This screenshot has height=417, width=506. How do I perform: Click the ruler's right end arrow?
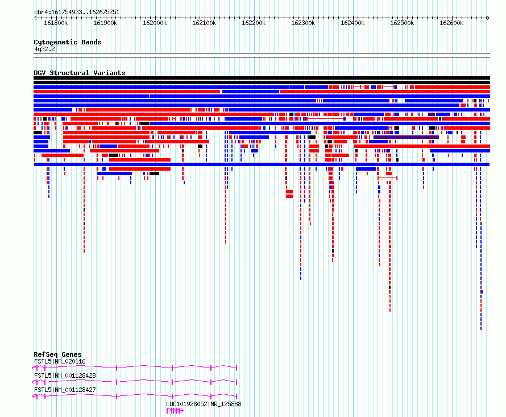click(x=488, y=18)
